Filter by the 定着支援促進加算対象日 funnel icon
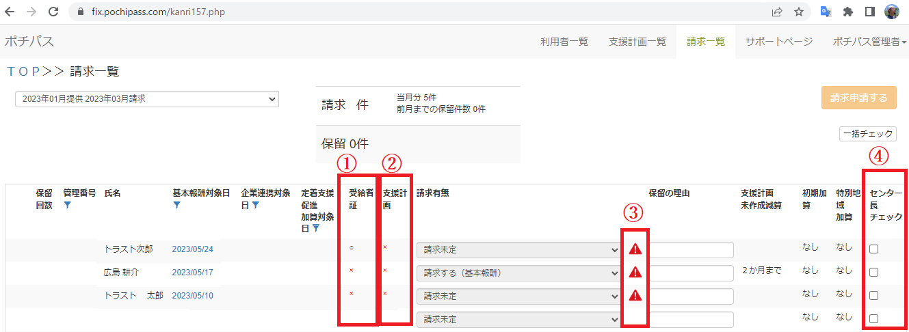 pyautogui.click(x=315, y=228)
